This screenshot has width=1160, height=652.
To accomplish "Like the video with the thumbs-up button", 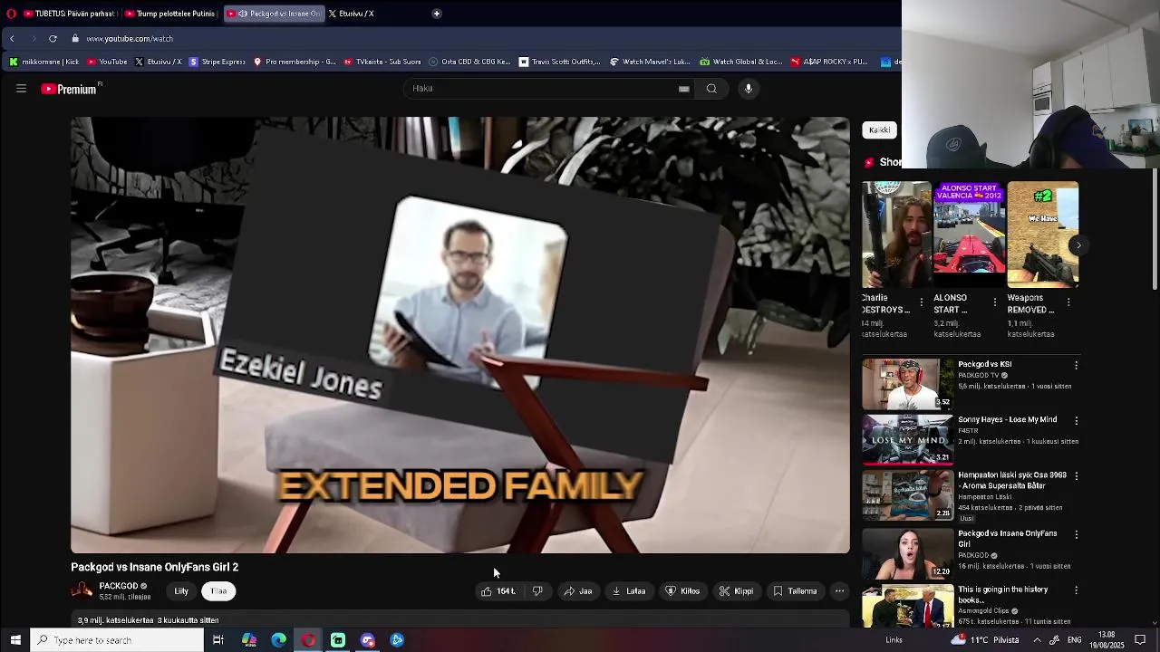I will point(498,591).
